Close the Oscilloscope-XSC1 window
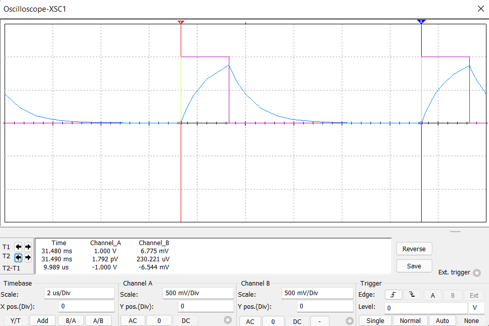Viewport: 489px width, 326px height. tap(480, 9)
